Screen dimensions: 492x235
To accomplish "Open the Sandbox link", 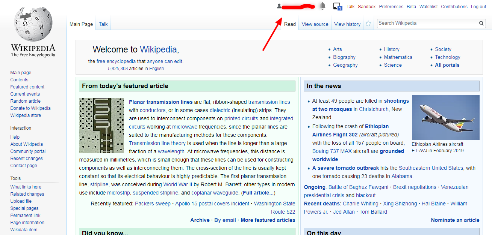I will pos(367,7).
